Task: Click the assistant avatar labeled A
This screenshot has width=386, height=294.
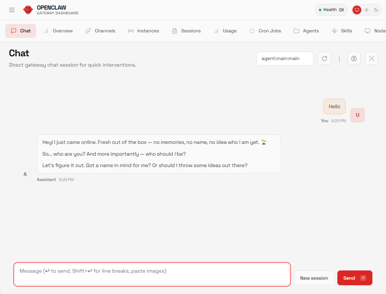Action: (25, 174)
